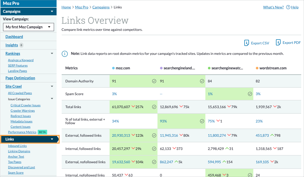Collapse the Links section chevron
Viewport: 304px width, 177px height.
[x=52, y=139]
